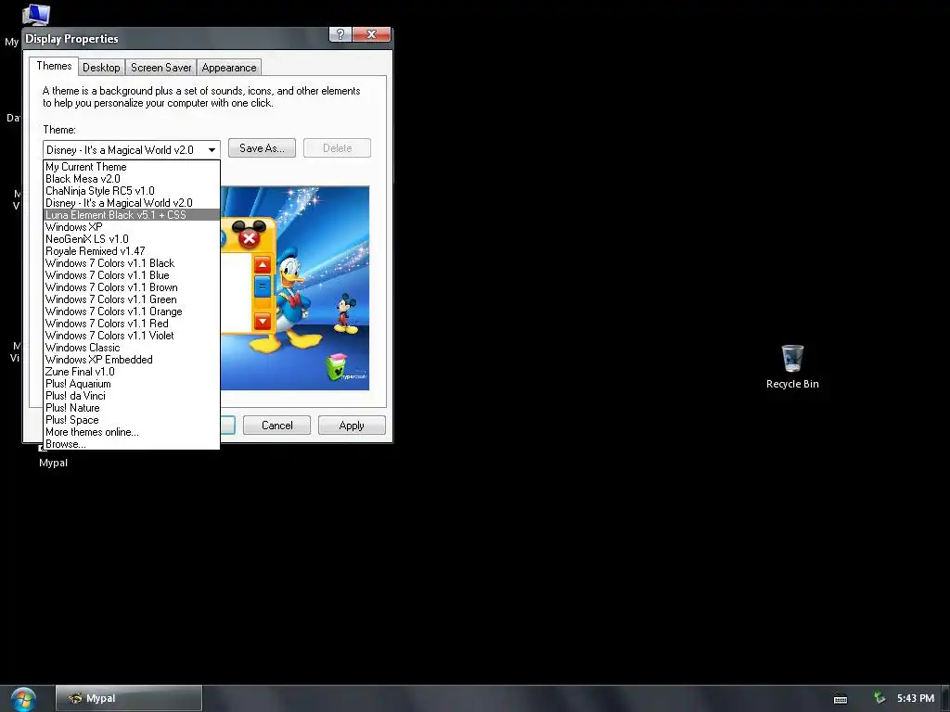The height and width of the screenshot is (712, 950).
Task: Click Browse... entry in theme list
Action: 132,444
